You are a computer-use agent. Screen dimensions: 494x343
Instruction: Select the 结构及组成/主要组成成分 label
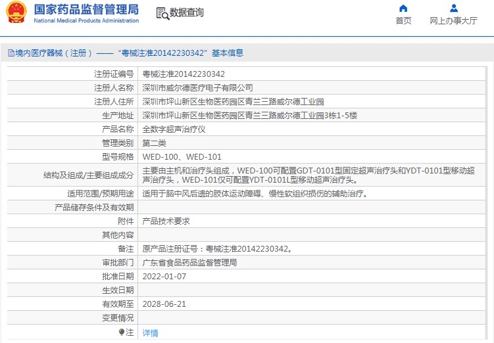click(89, 175)
